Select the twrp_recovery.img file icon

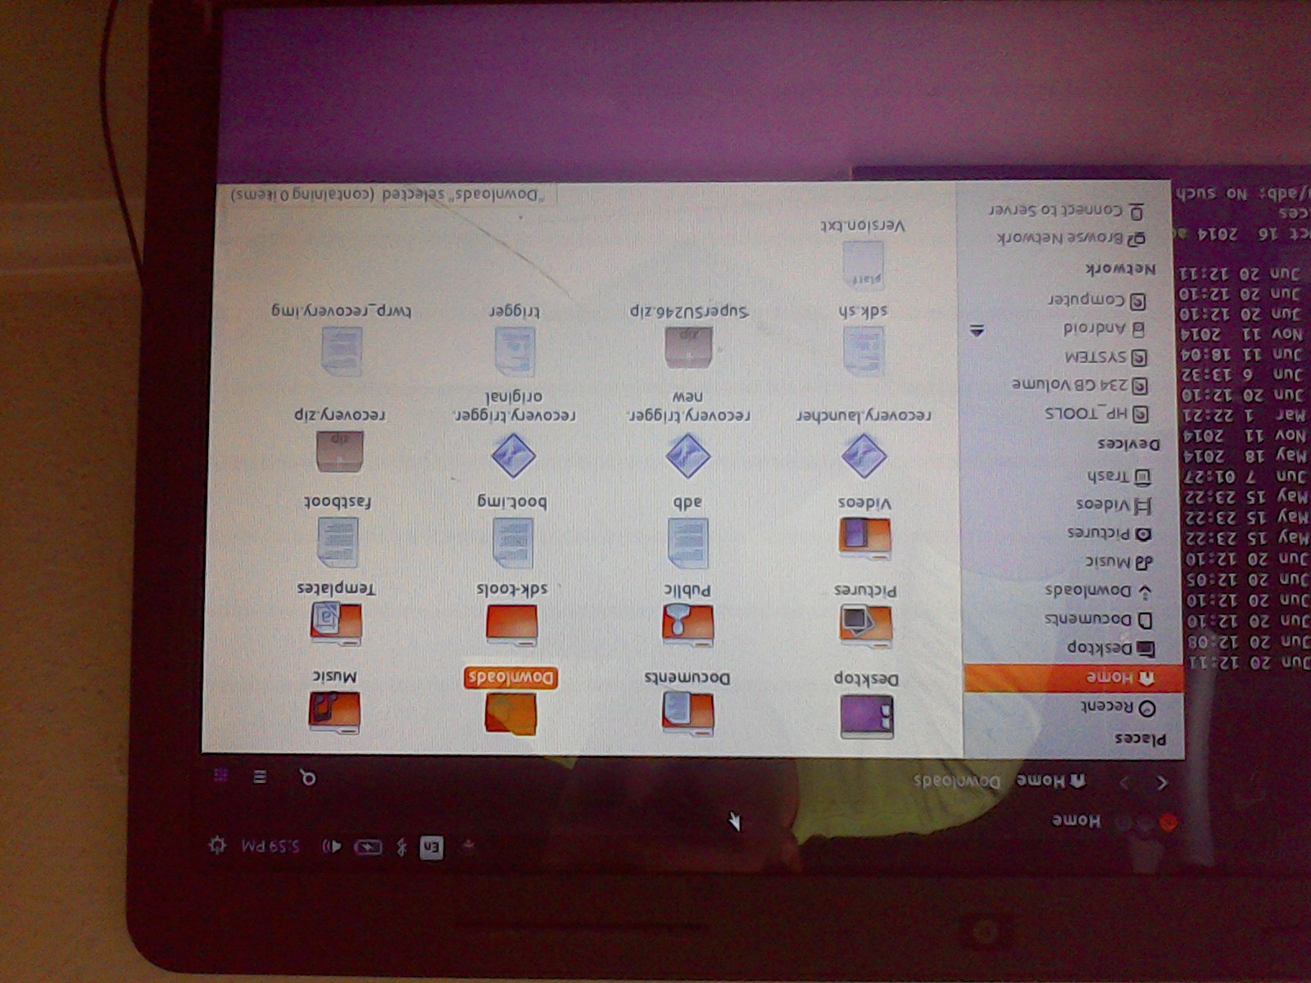pos(342,350)
